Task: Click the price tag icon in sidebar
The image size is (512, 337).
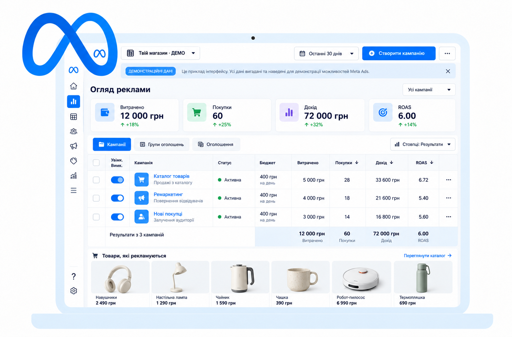Action: coord(74,161)
